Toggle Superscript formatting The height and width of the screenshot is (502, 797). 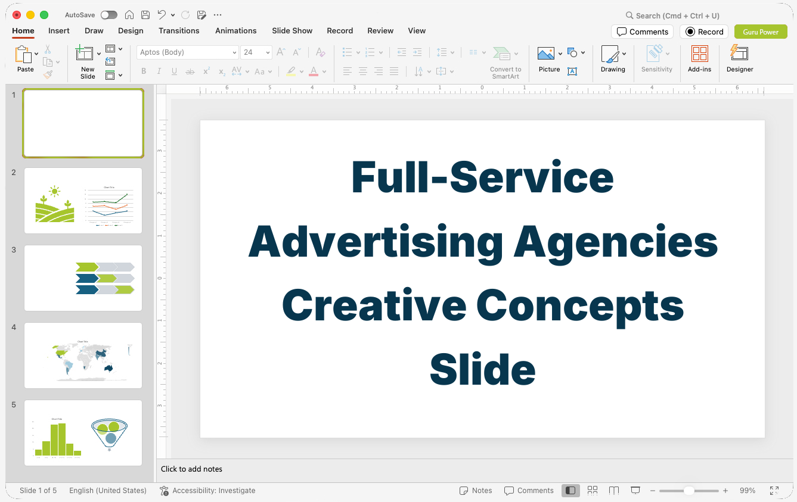point(206,71)
